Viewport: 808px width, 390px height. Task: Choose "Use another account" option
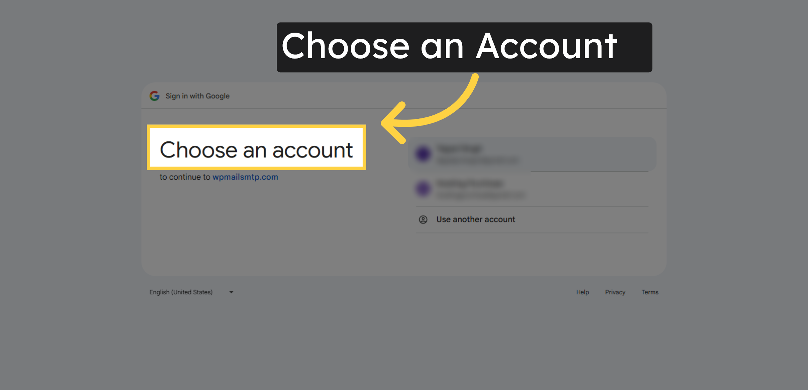click(x=475, y=219)
